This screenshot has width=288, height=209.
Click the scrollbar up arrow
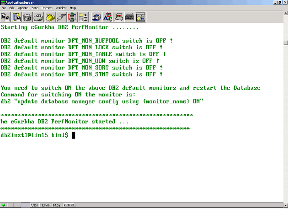286,13
